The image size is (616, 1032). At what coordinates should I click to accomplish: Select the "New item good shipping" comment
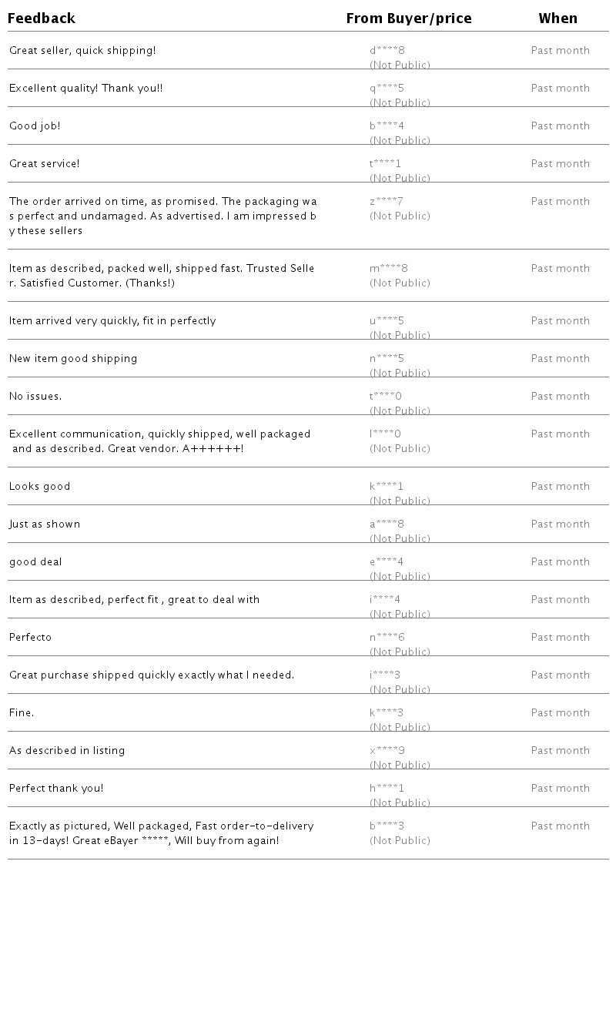click(x=73, y=359)
